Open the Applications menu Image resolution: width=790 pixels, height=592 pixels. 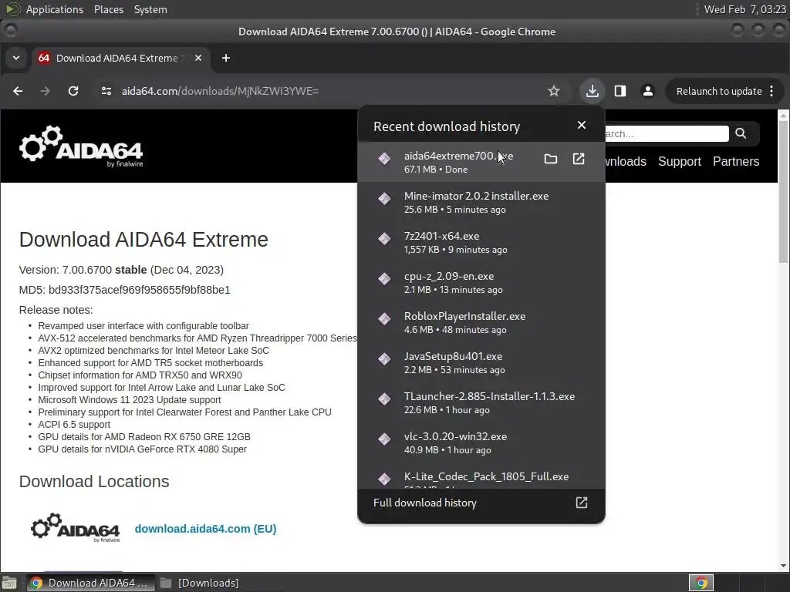tap(55, 9)
